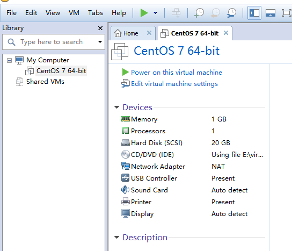Image resolution: width=292 pixels, height=251 pixels.
Task: Click the Description section heading
Action: tap(145, 238)
